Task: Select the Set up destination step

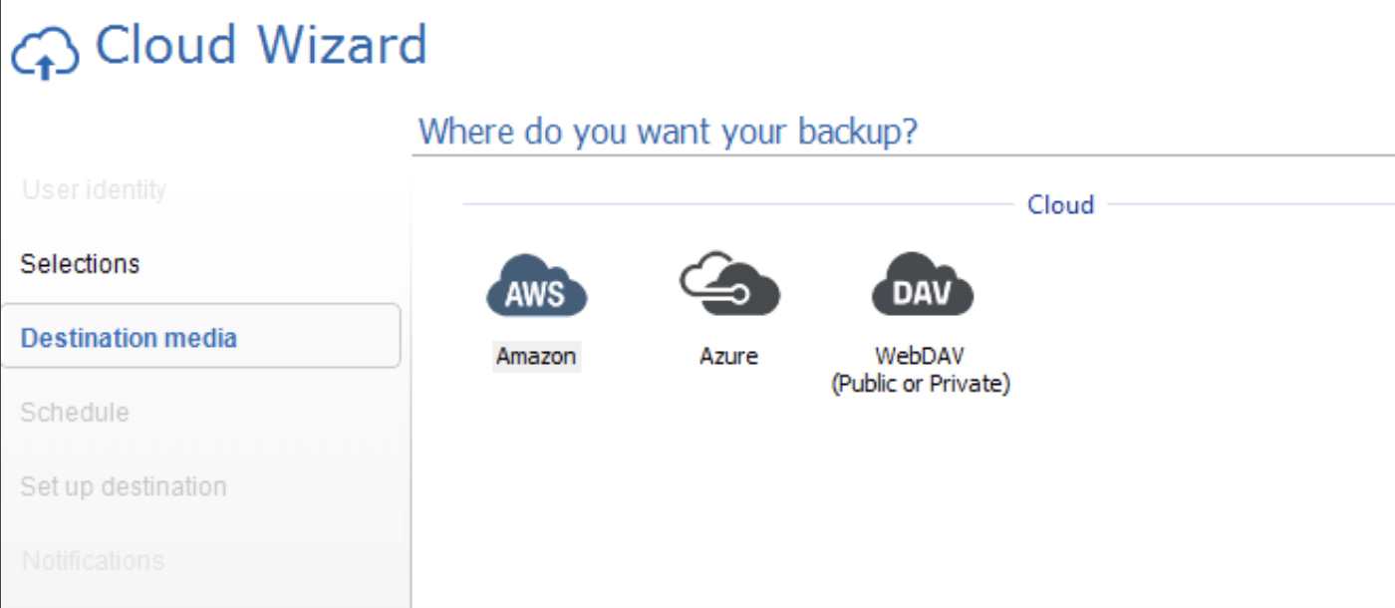Action: 124,486
